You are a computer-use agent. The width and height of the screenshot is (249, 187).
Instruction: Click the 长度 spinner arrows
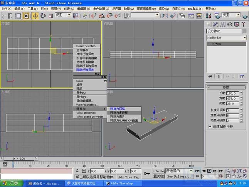coord(241,93)
